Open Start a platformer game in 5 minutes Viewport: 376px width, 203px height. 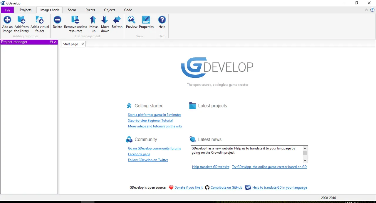click(x=155, y=115)
